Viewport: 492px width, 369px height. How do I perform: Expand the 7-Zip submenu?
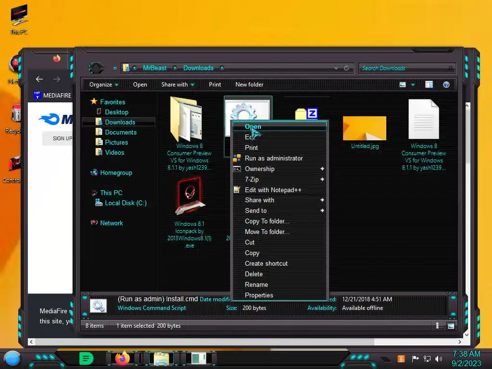(279, 180)
